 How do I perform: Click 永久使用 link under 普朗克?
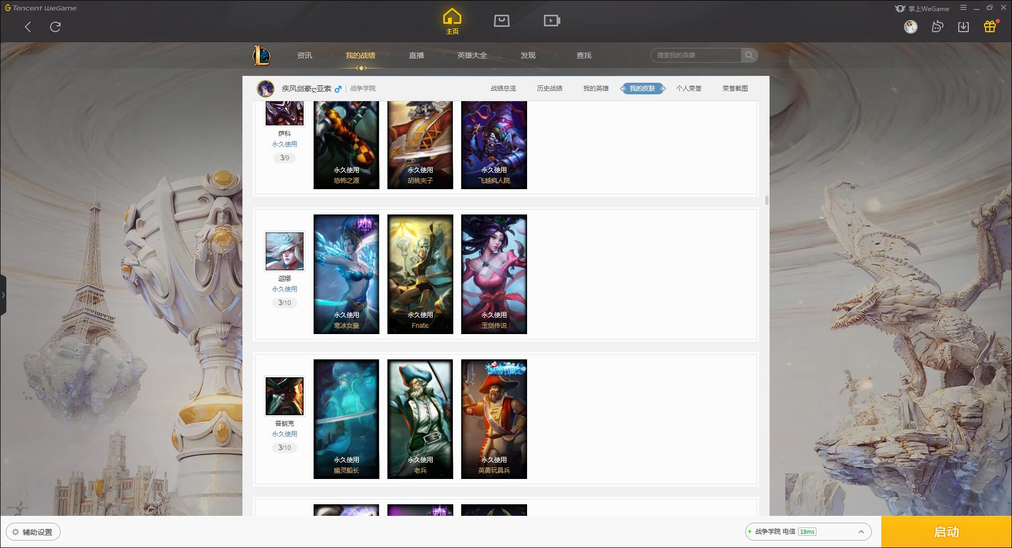click(x=285, y=434)
